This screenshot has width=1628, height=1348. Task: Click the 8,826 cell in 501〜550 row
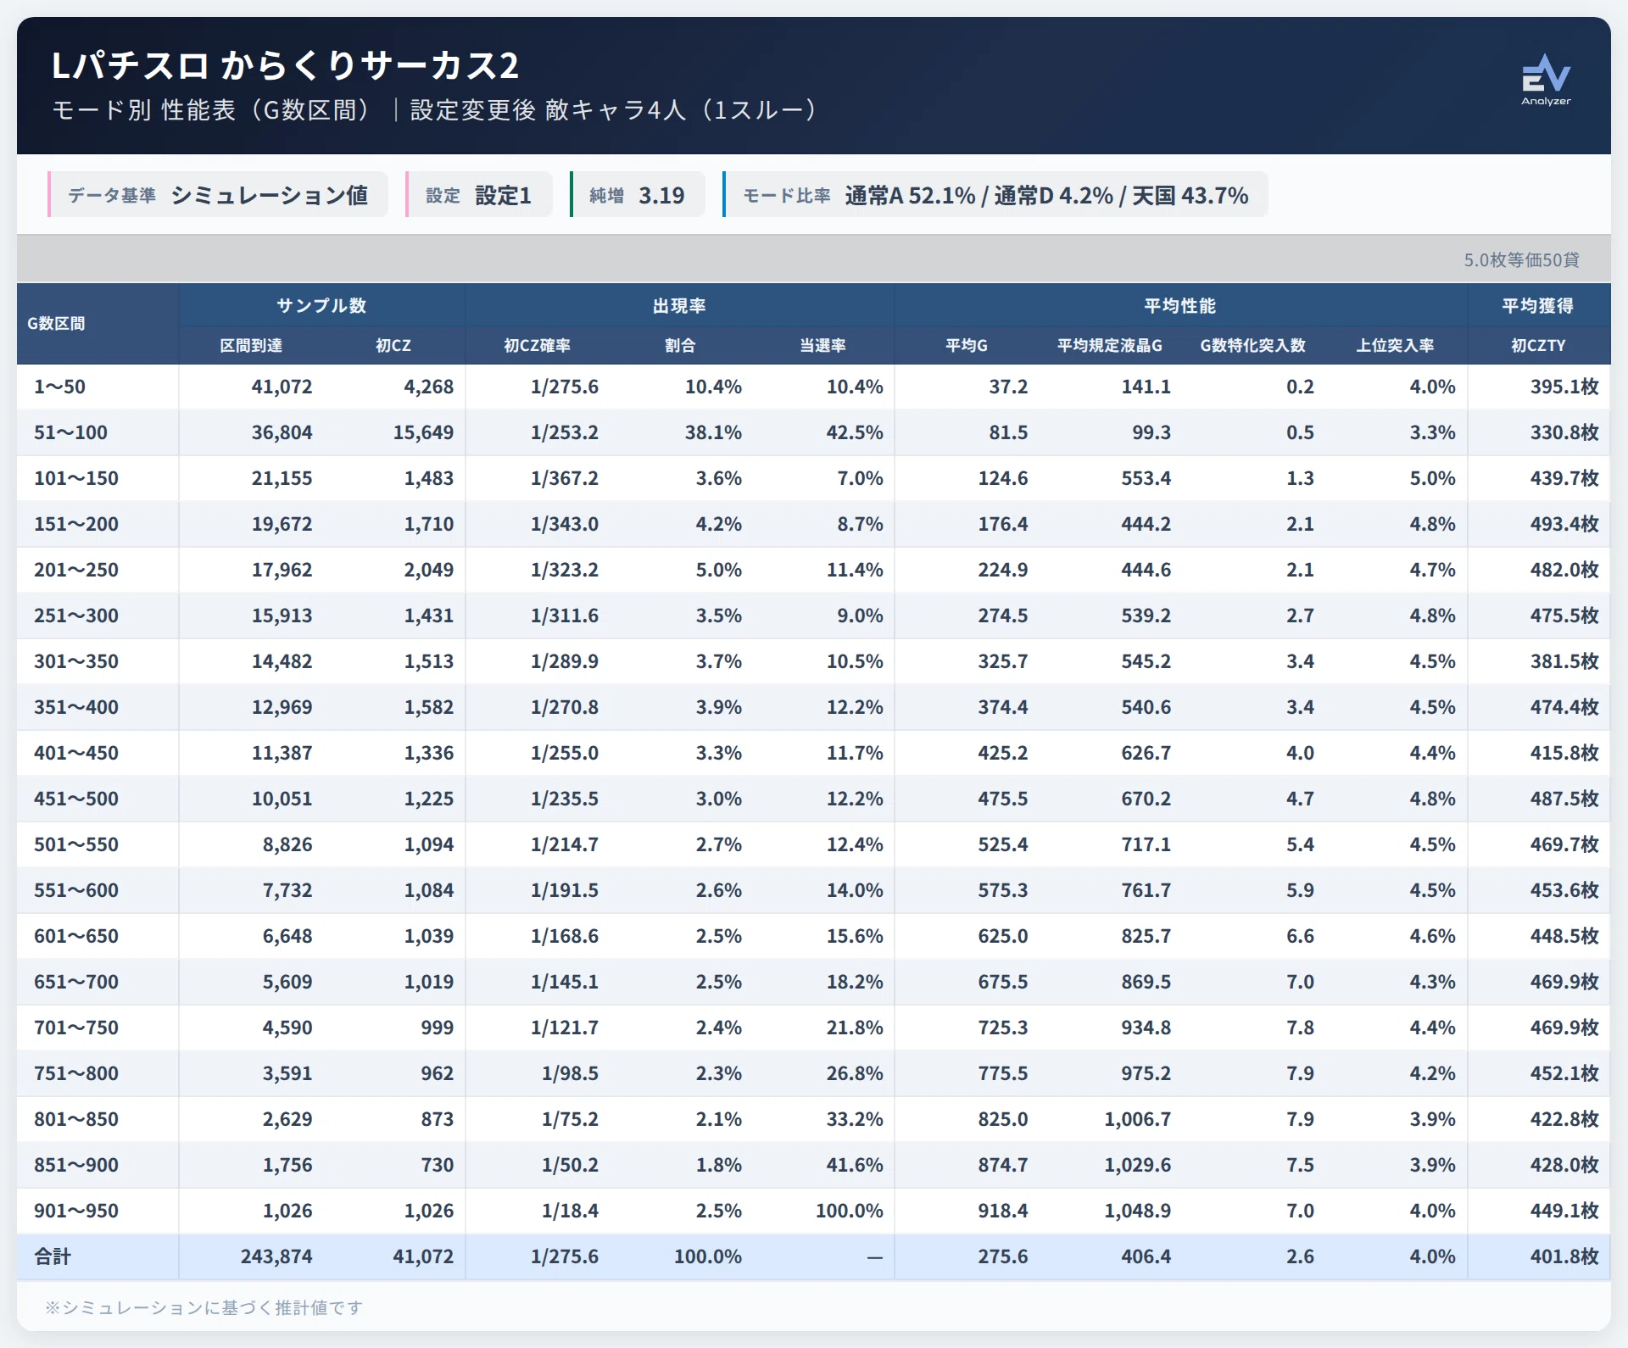[287, 844]
